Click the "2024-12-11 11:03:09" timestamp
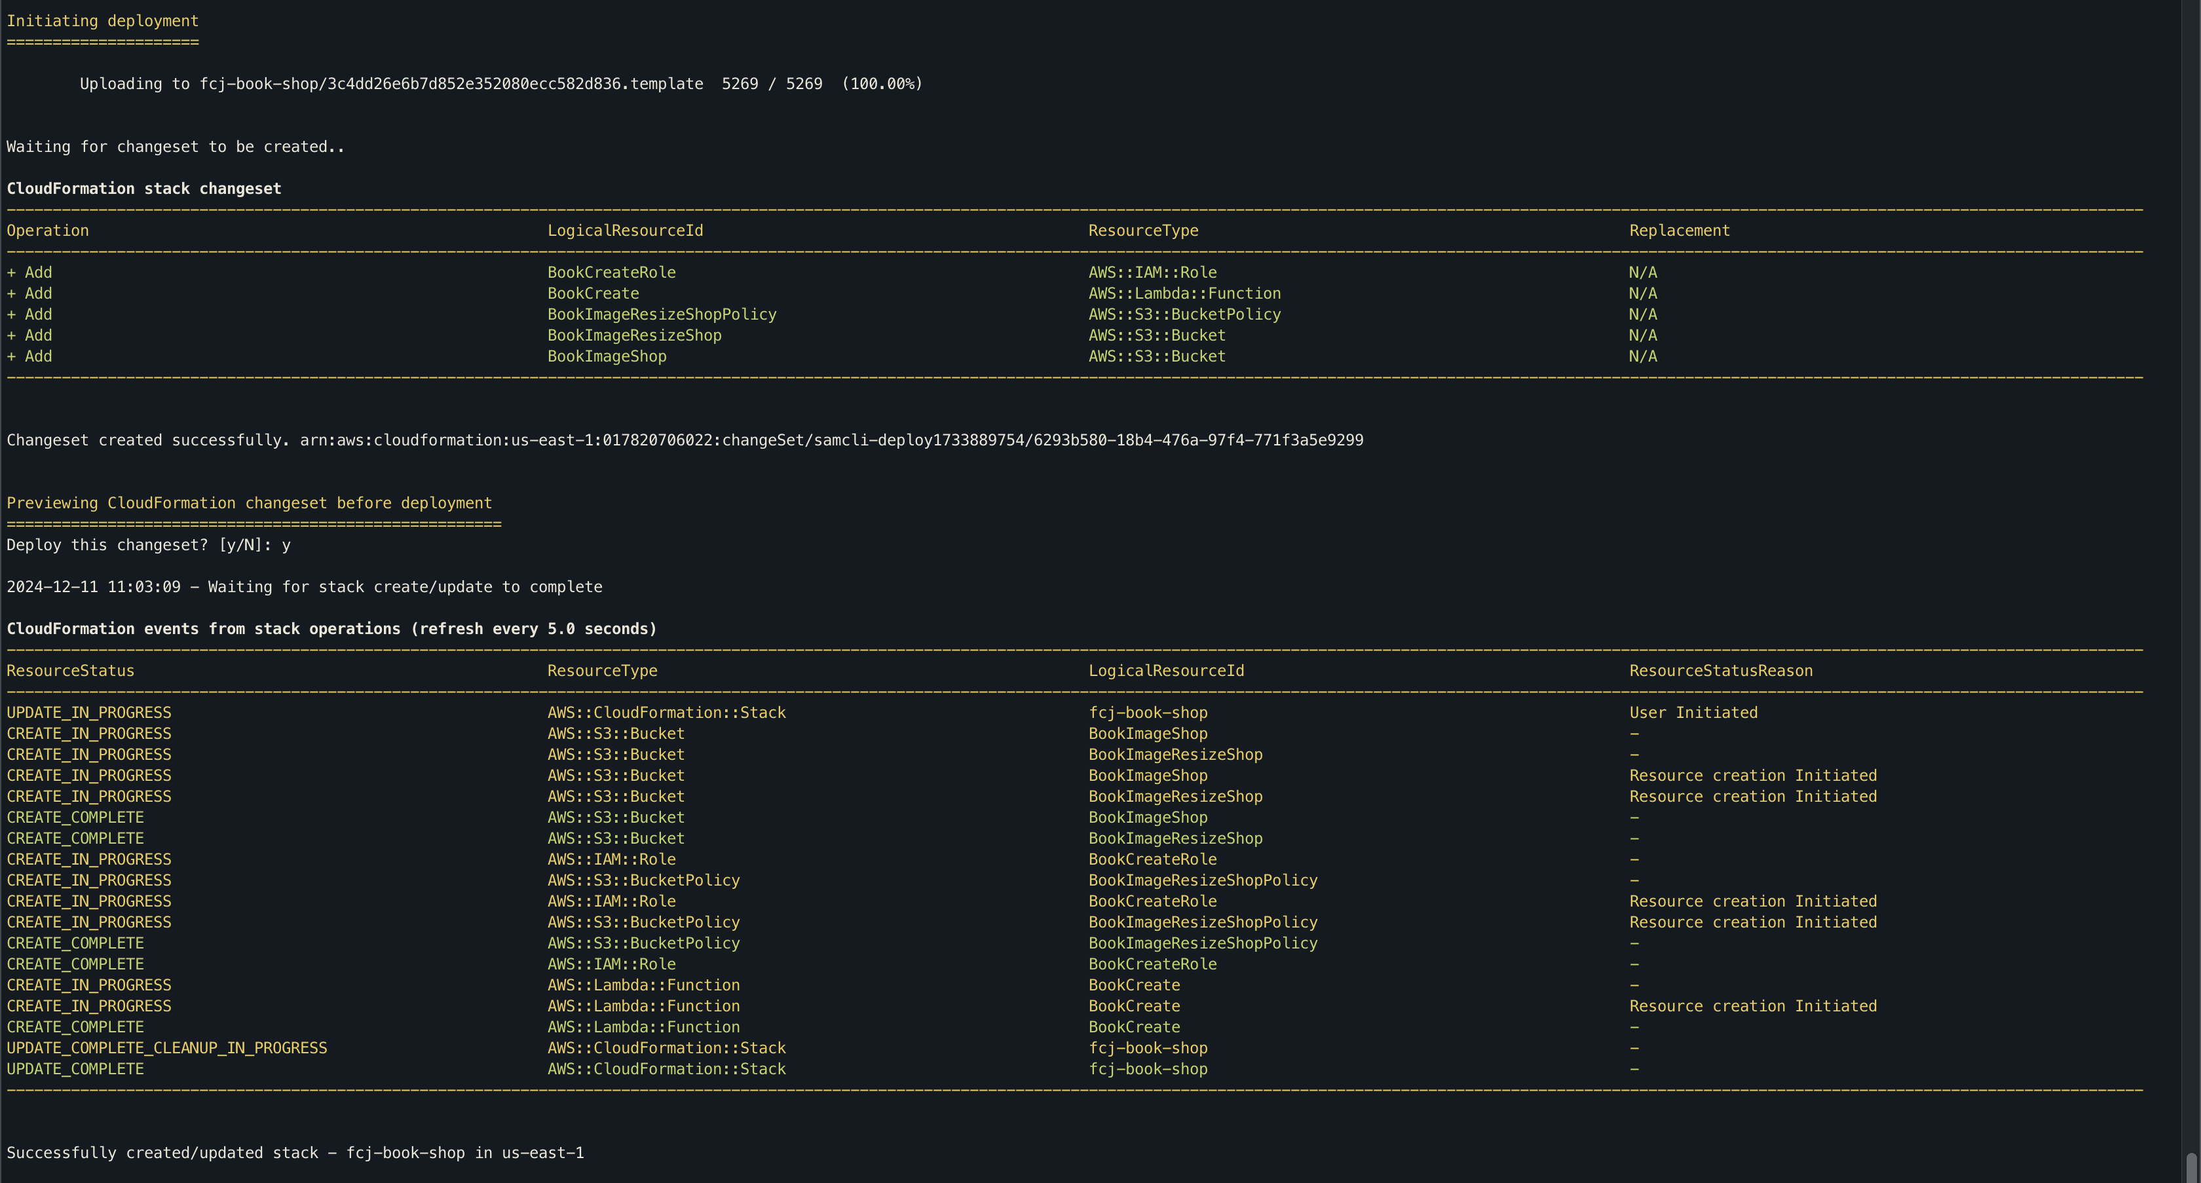2201x1183 pixels. click(94, 587)
